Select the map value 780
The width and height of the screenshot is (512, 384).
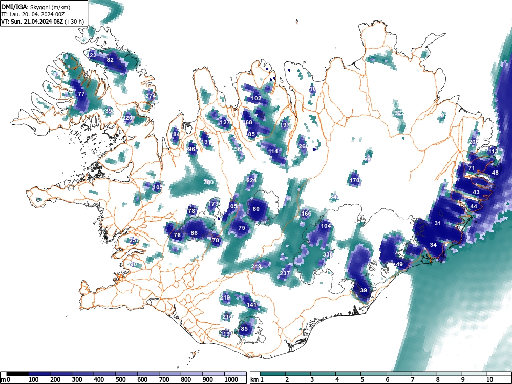(x=208, y=182)
